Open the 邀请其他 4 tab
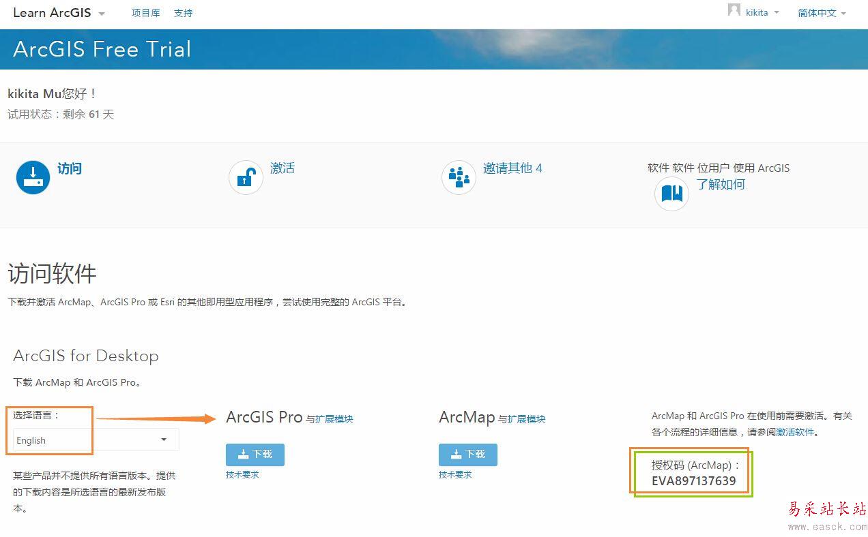Viewport: 868px width, 537px height. [x=512, y=168]
